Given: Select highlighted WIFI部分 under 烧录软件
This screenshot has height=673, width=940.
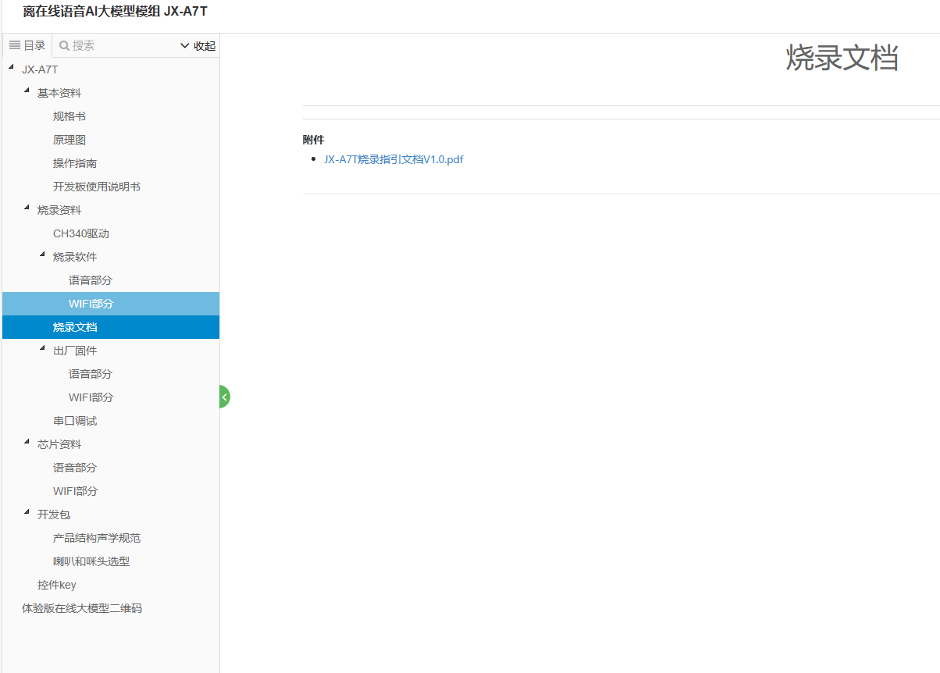Looking at the screenshot, I should (x=91, y=304).
